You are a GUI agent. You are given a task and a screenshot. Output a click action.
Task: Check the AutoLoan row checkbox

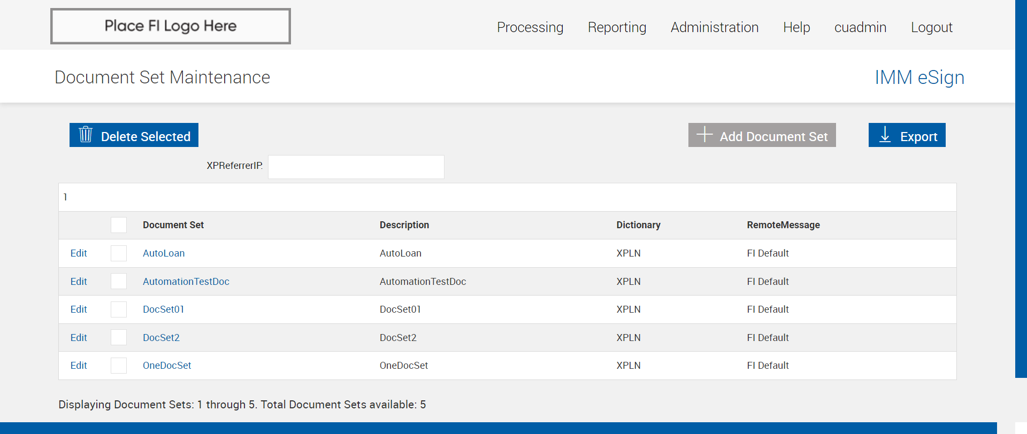pos(119,253)
